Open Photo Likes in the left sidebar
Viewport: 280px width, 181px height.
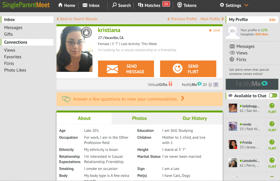(x=15, y=70)
